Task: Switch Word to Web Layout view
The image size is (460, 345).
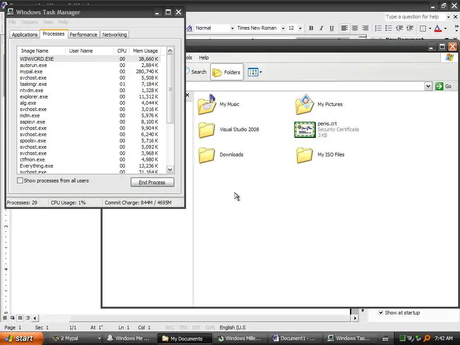Action: pyautogui.click(x=13, y=318)
